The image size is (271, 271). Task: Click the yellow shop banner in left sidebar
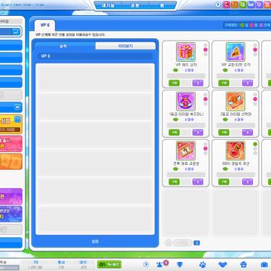pos(11,124)
